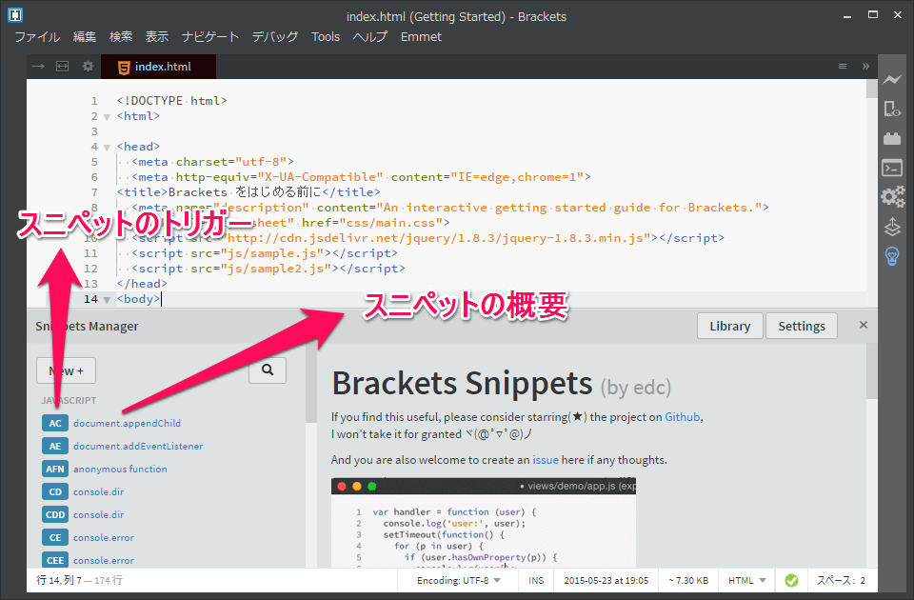914x600 pixels.
Task: Select the document.addEventListener snippet
Action: pyautogui.click(x=138, y=446)
